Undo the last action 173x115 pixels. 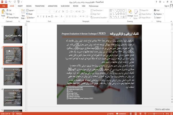click(10, 2)
